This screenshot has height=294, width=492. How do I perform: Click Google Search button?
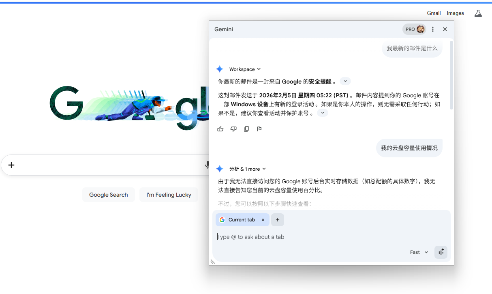click(109, 195)
